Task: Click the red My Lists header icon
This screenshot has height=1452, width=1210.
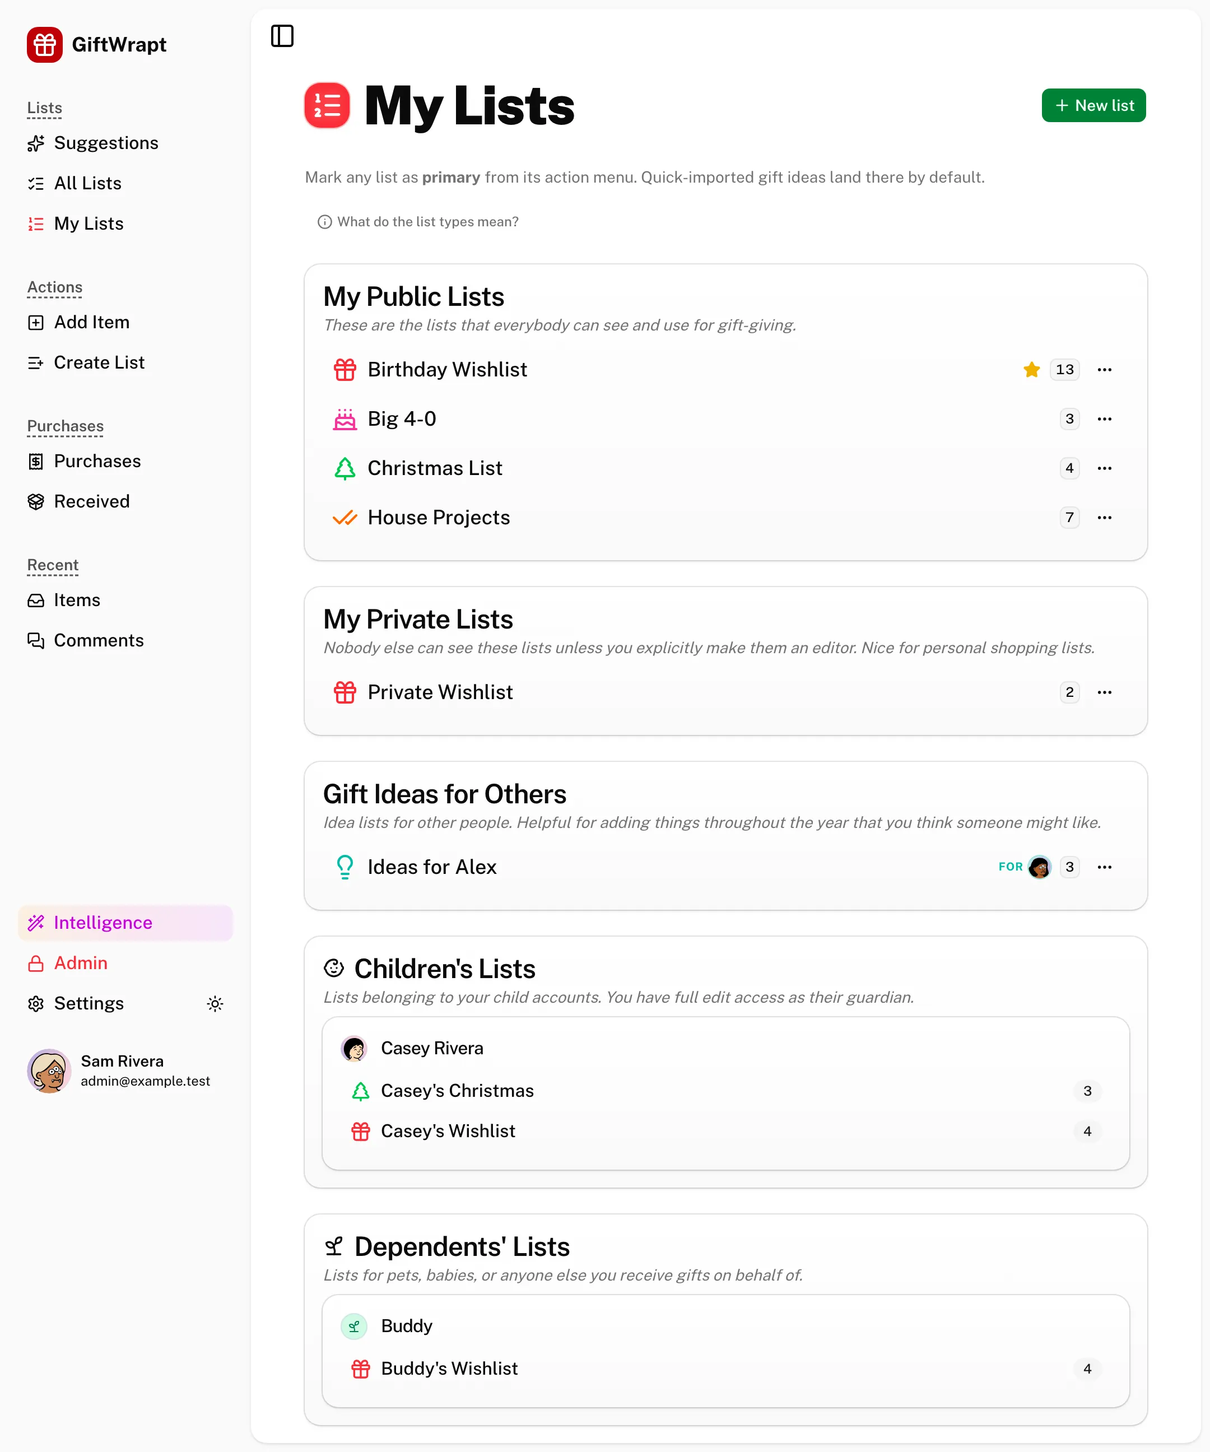Action: coord(327,106)
